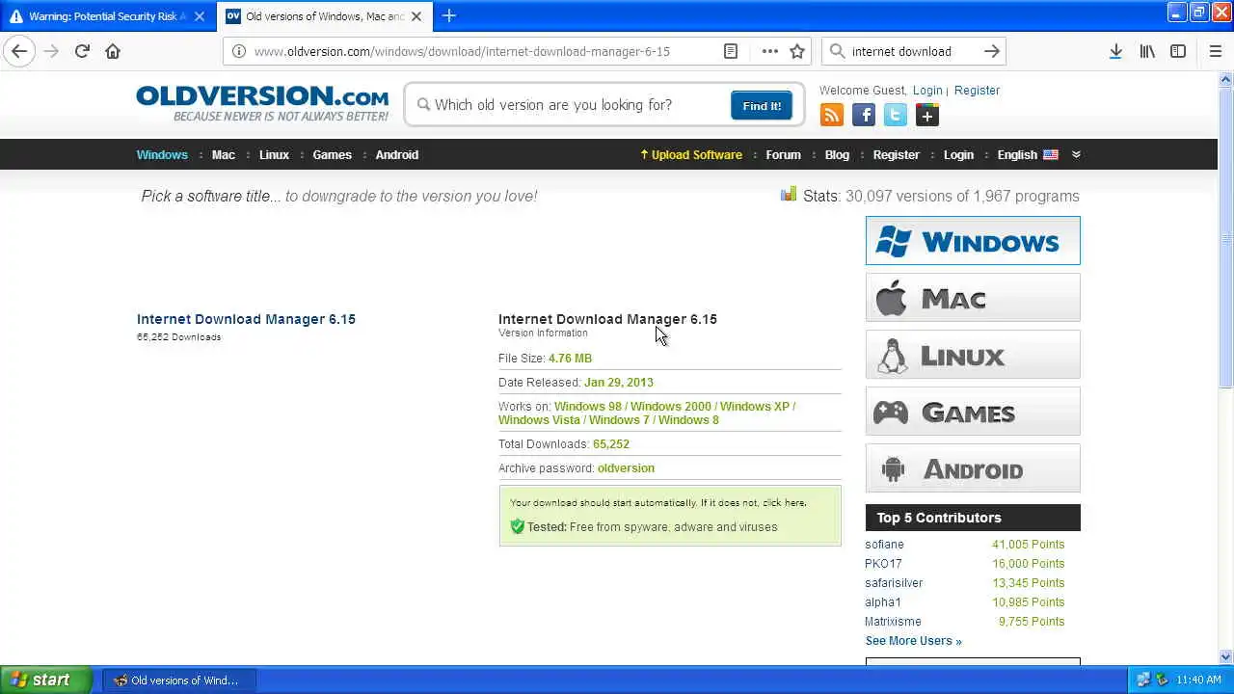The height and width of the screenshot is (694, 1234).
Task: Open contributor alpha1 profile
Action: pos(883,602)
